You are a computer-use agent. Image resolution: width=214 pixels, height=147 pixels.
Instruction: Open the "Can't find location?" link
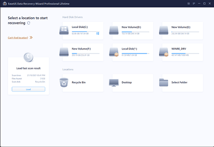(18, 38)
